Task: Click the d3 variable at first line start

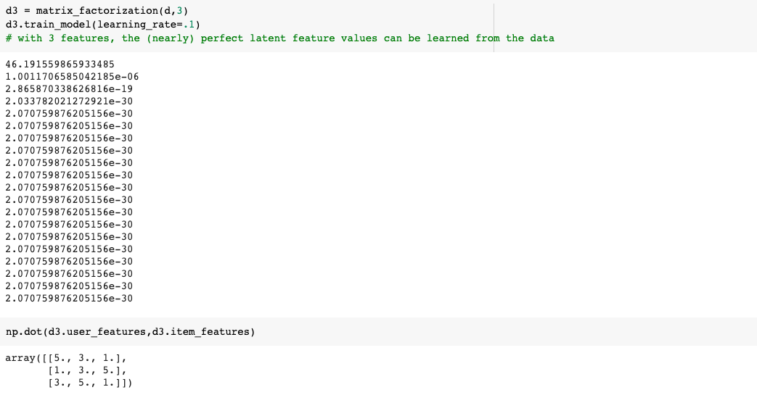Action: (x=11, y=12)
